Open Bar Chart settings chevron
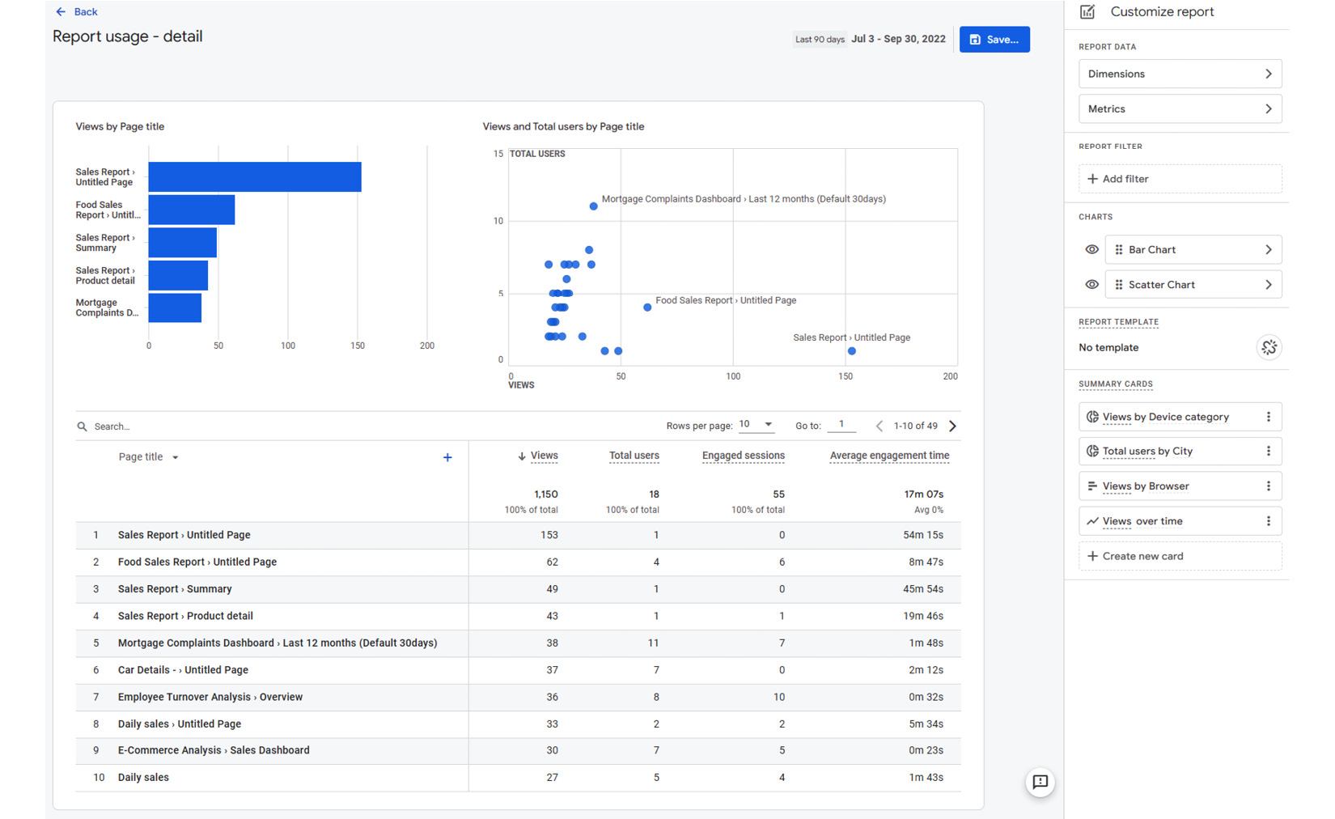Screen dimensions: 1335x819 tap(1268, 249)
